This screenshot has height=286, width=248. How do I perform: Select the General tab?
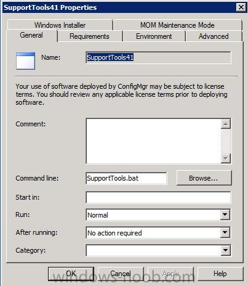pyautogui.click(x=31, y=35)
